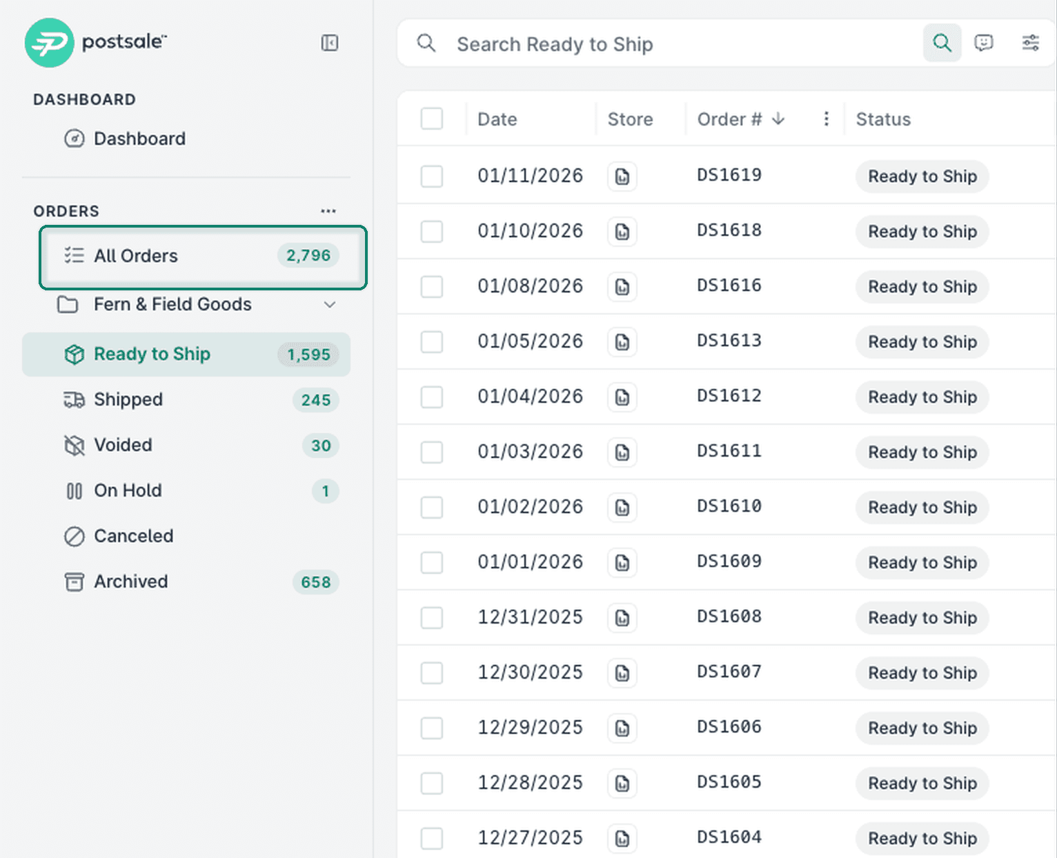Viewport: 1057px width, 858px height.
Task: Click store icon for order DS1619
Action: click(x=622, y=177)
